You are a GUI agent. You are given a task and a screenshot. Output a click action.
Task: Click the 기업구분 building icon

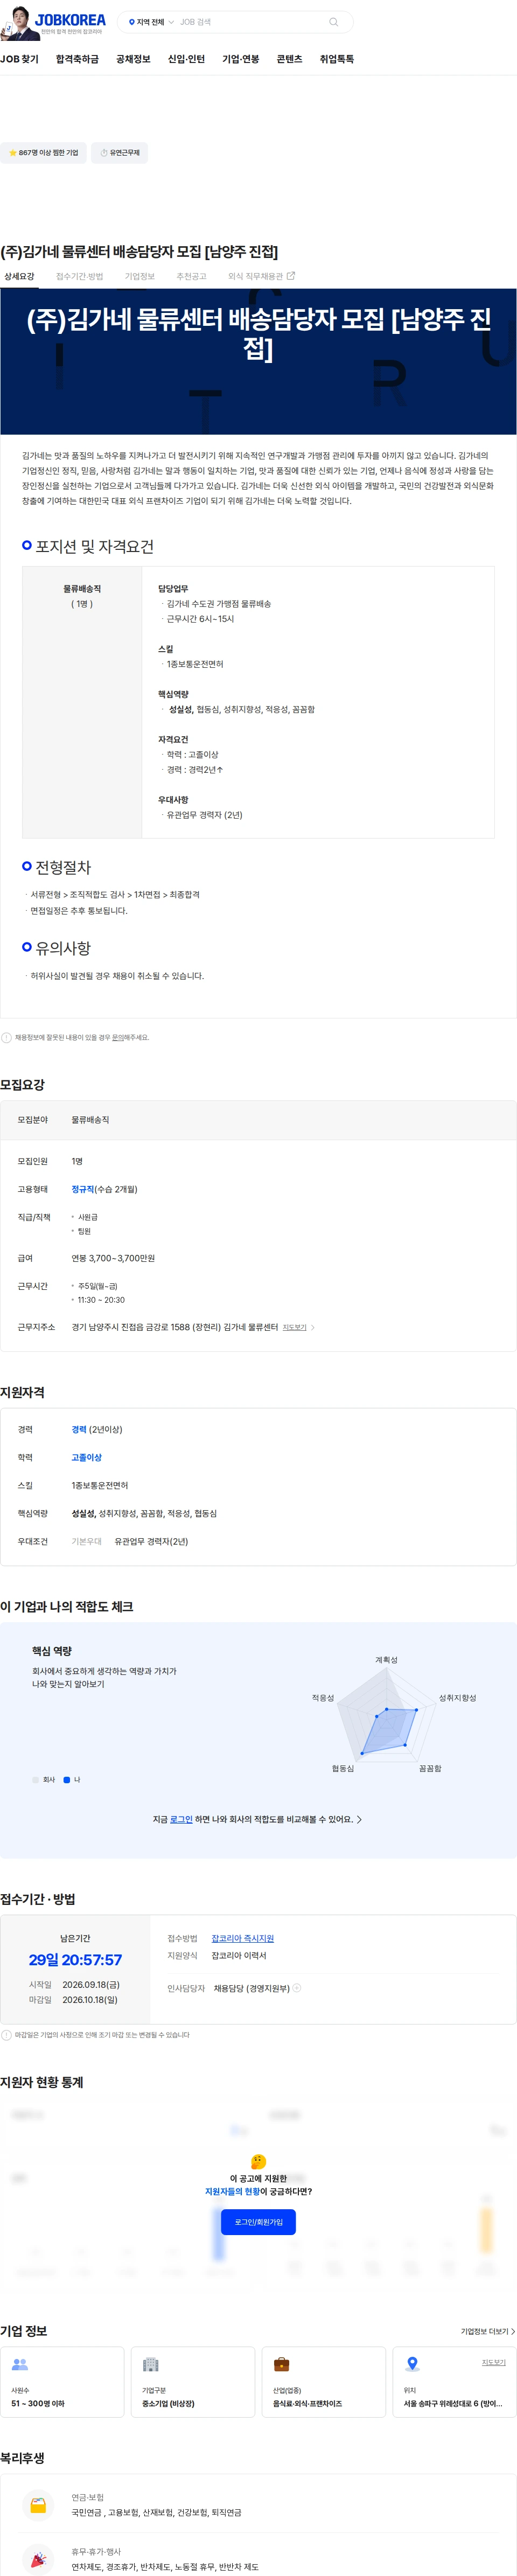151,2364
